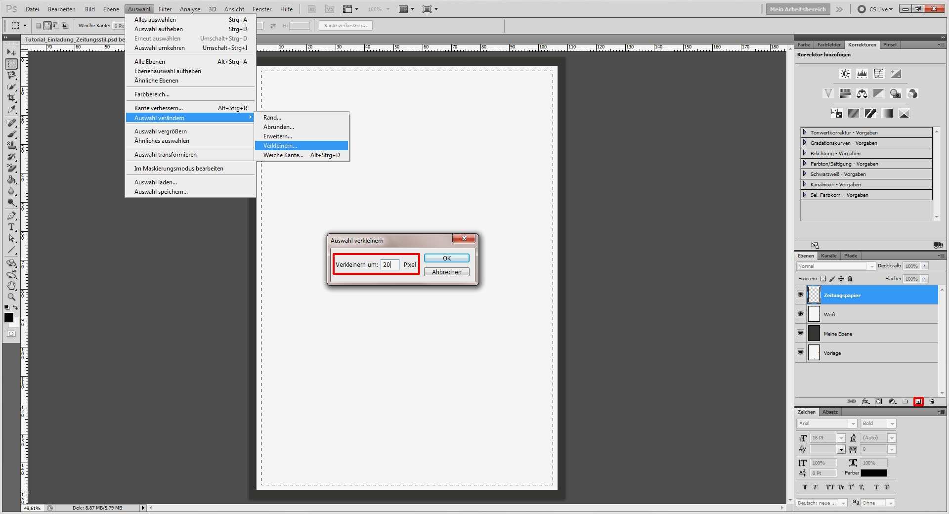Toggle lock all for the layer
The width and height of the screenshot is (949, 514).
point(850,279)
